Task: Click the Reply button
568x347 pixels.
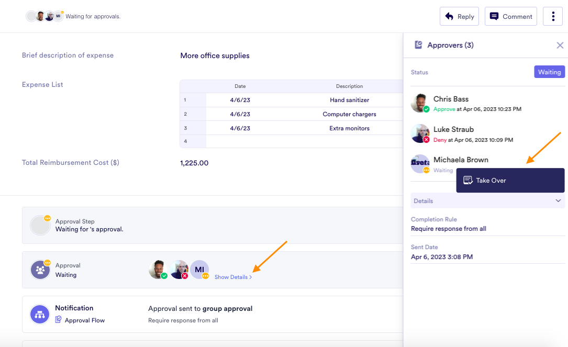Action: coord(459,16)
